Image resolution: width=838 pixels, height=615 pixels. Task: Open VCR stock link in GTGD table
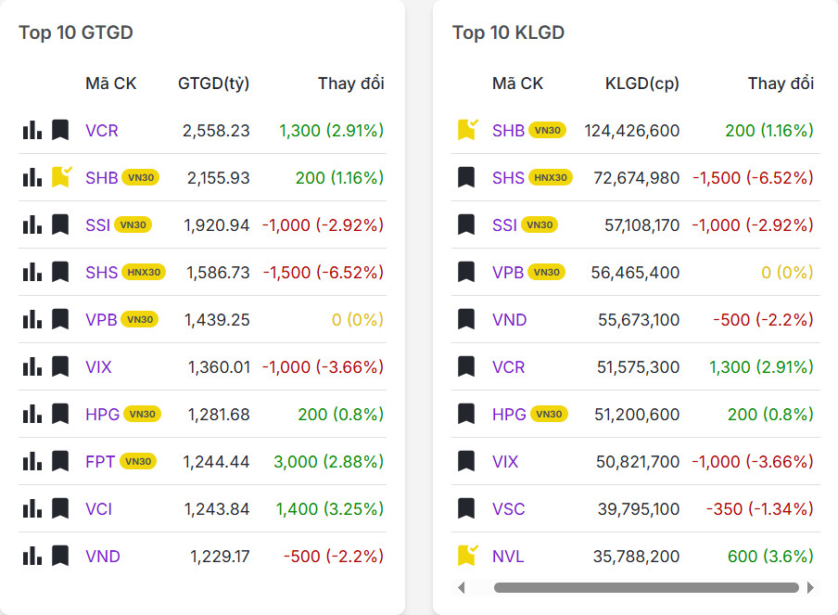tap(102, 131)
